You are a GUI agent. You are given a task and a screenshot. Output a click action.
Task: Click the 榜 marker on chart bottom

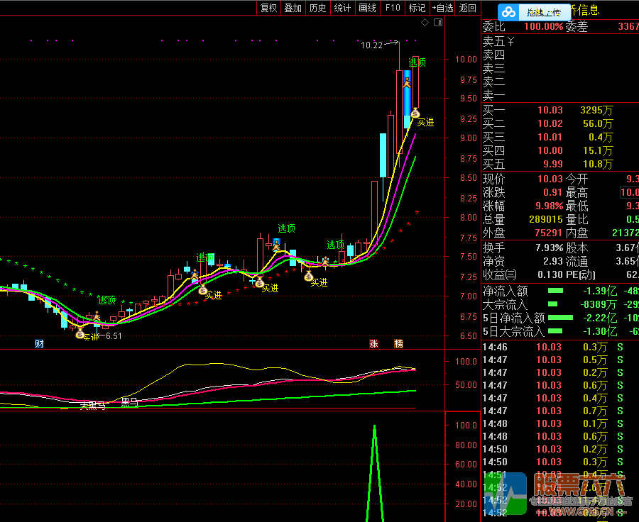coord(398,344)
